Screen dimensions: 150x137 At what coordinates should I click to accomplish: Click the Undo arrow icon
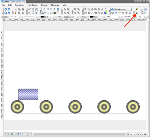tap(6, 9)
